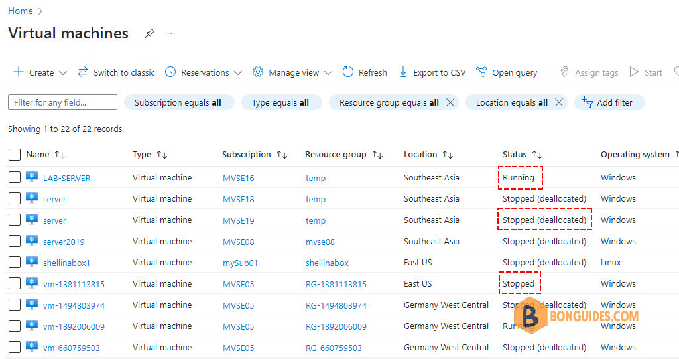The height and width of the screenshot is (359, 679).
Task: Tick the vm-1892006009 row checkbox
Action: click(15, 326)
